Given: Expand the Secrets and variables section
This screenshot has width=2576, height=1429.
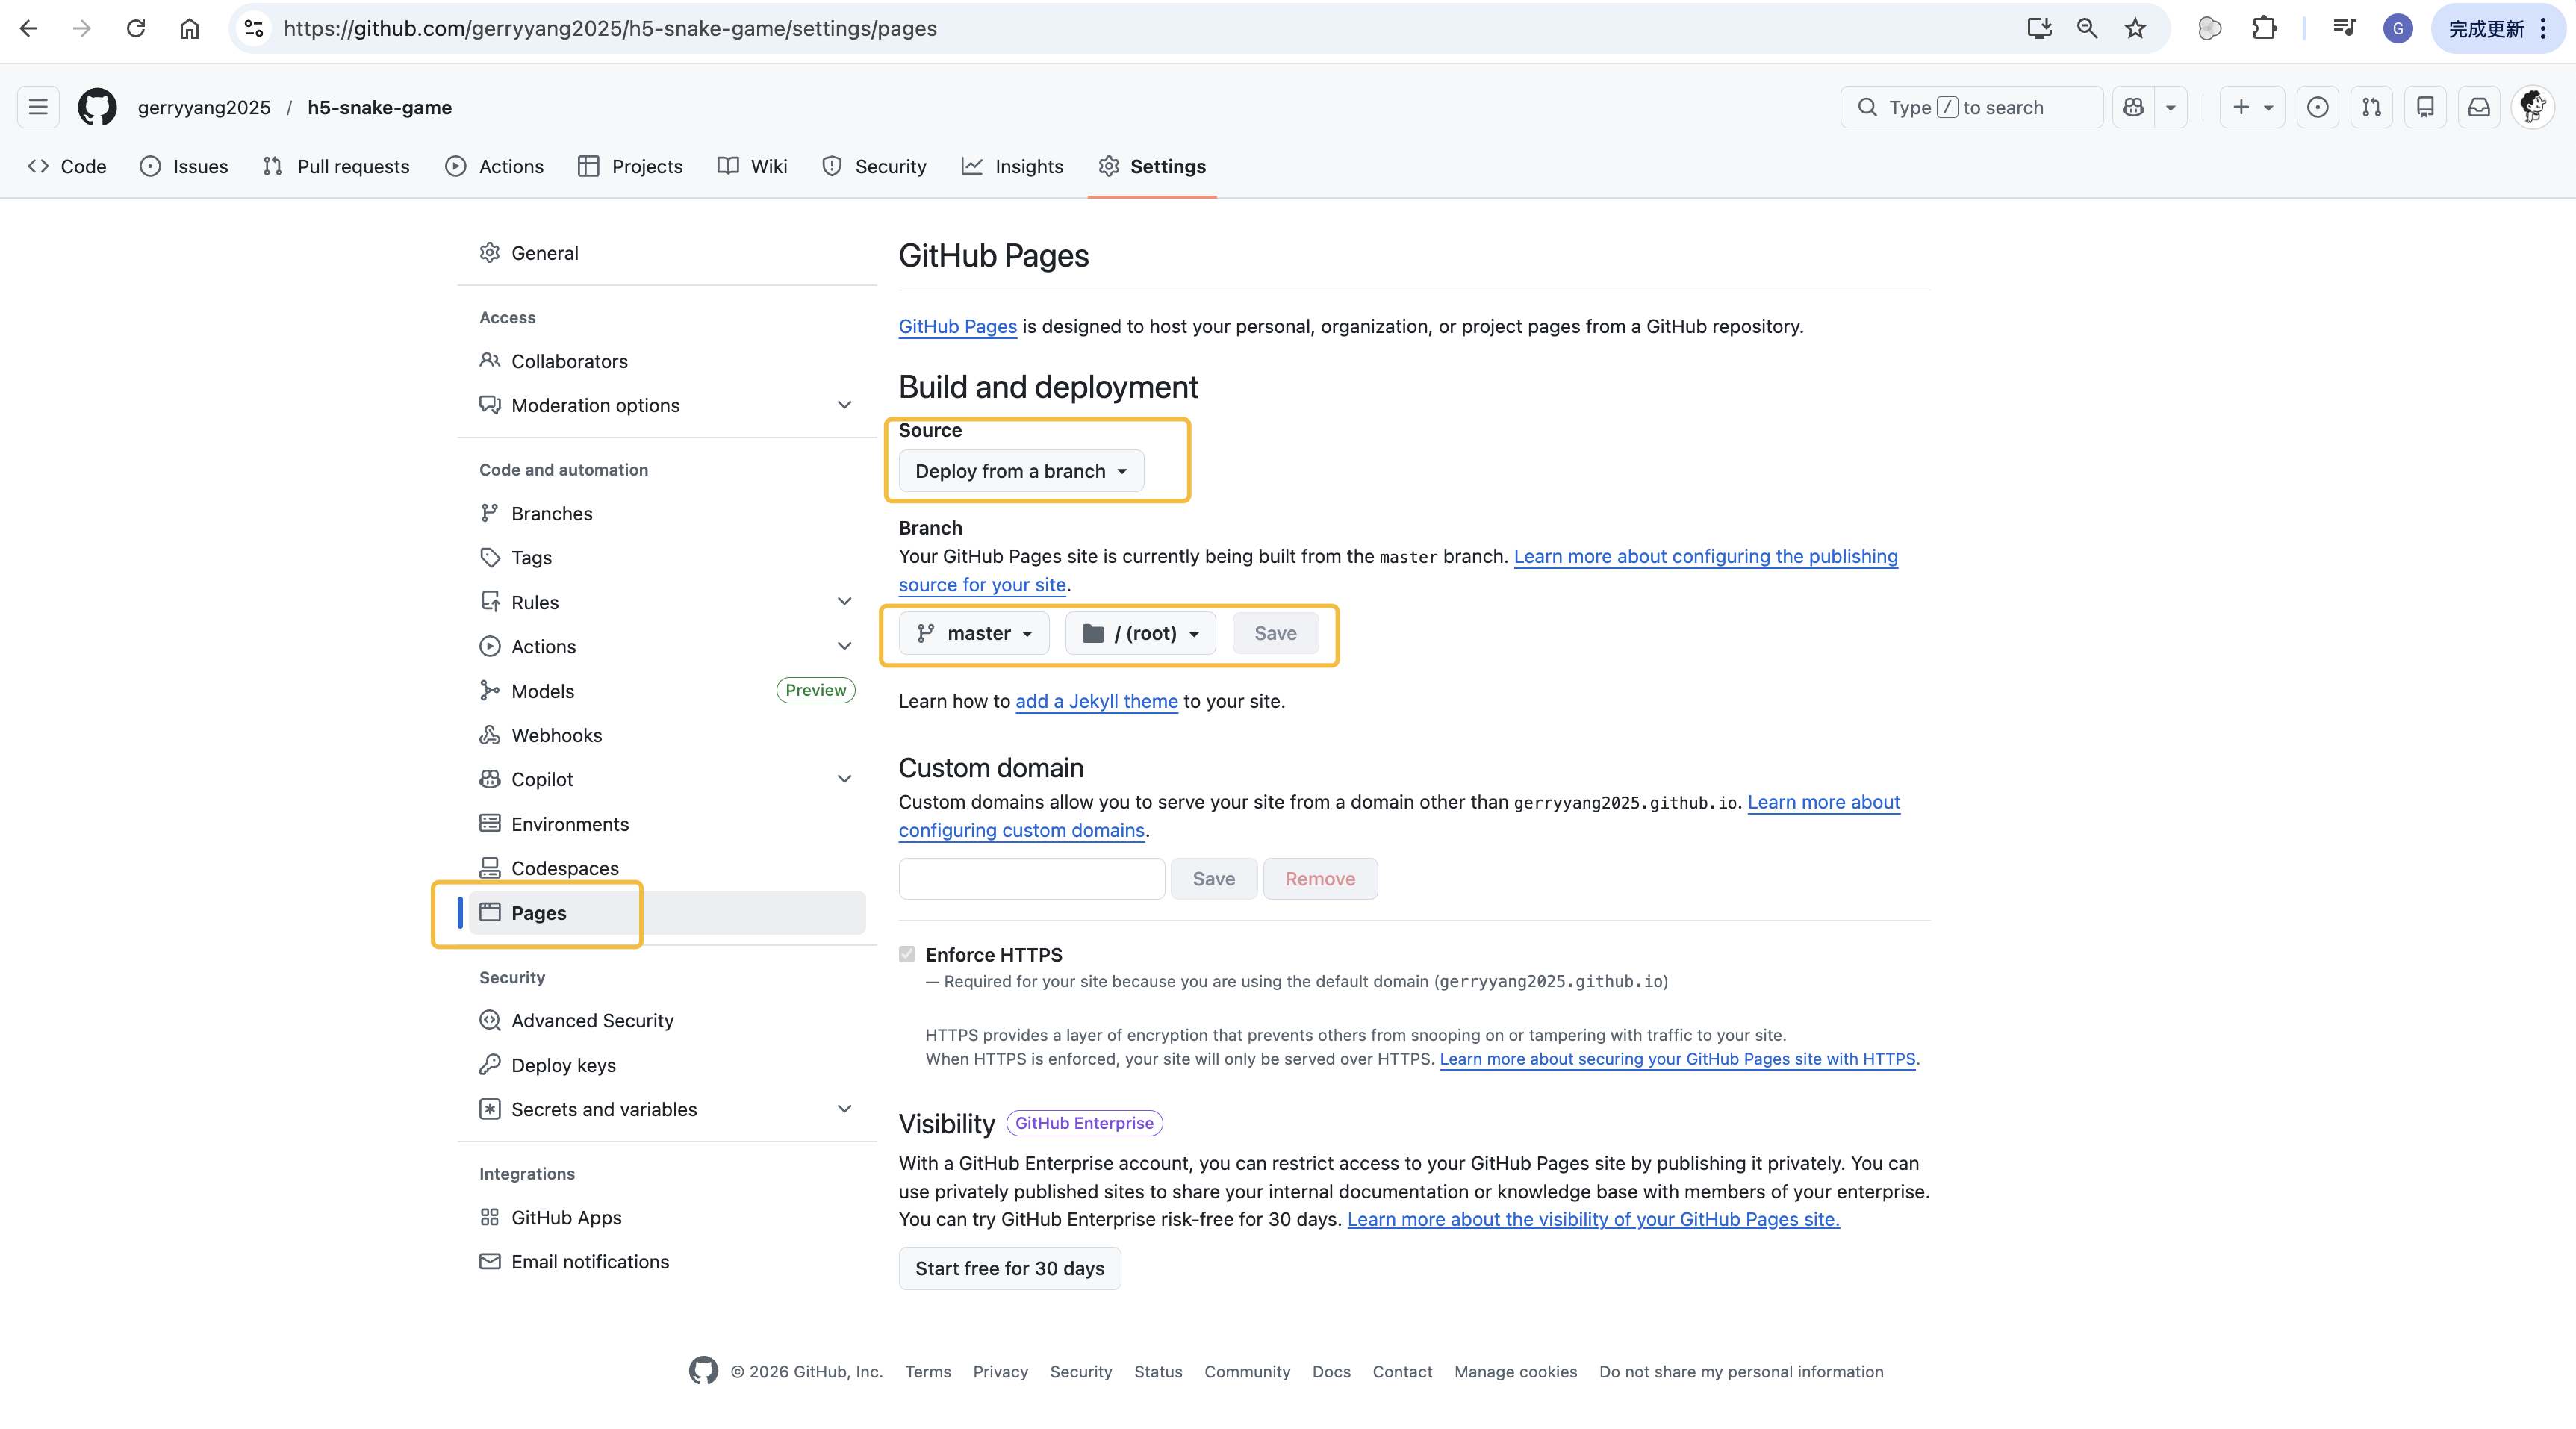Looking at the screenshot, I should [x=603, y=1109].
